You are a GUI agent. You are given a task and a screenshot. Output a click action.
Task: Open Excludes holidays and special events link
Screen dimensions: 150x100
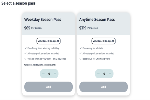tap(40, 65)
